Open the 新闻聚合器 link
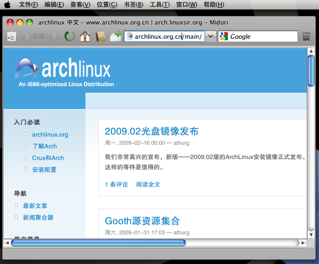 38,217
